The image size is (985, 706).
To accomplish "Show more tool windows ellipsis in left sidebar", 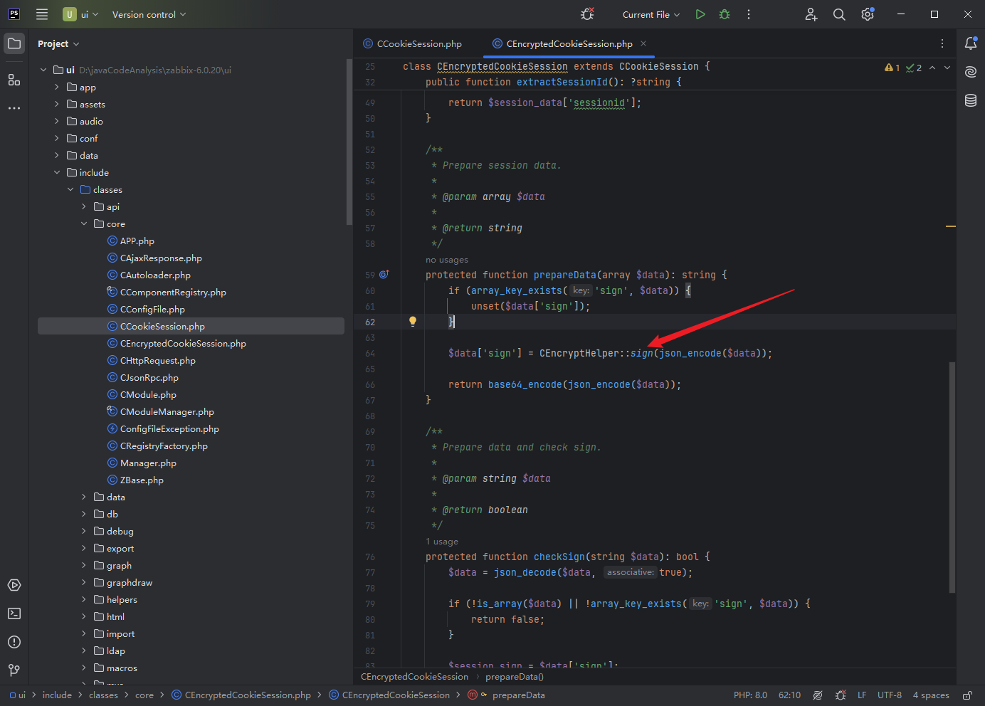I will point(14,108).
